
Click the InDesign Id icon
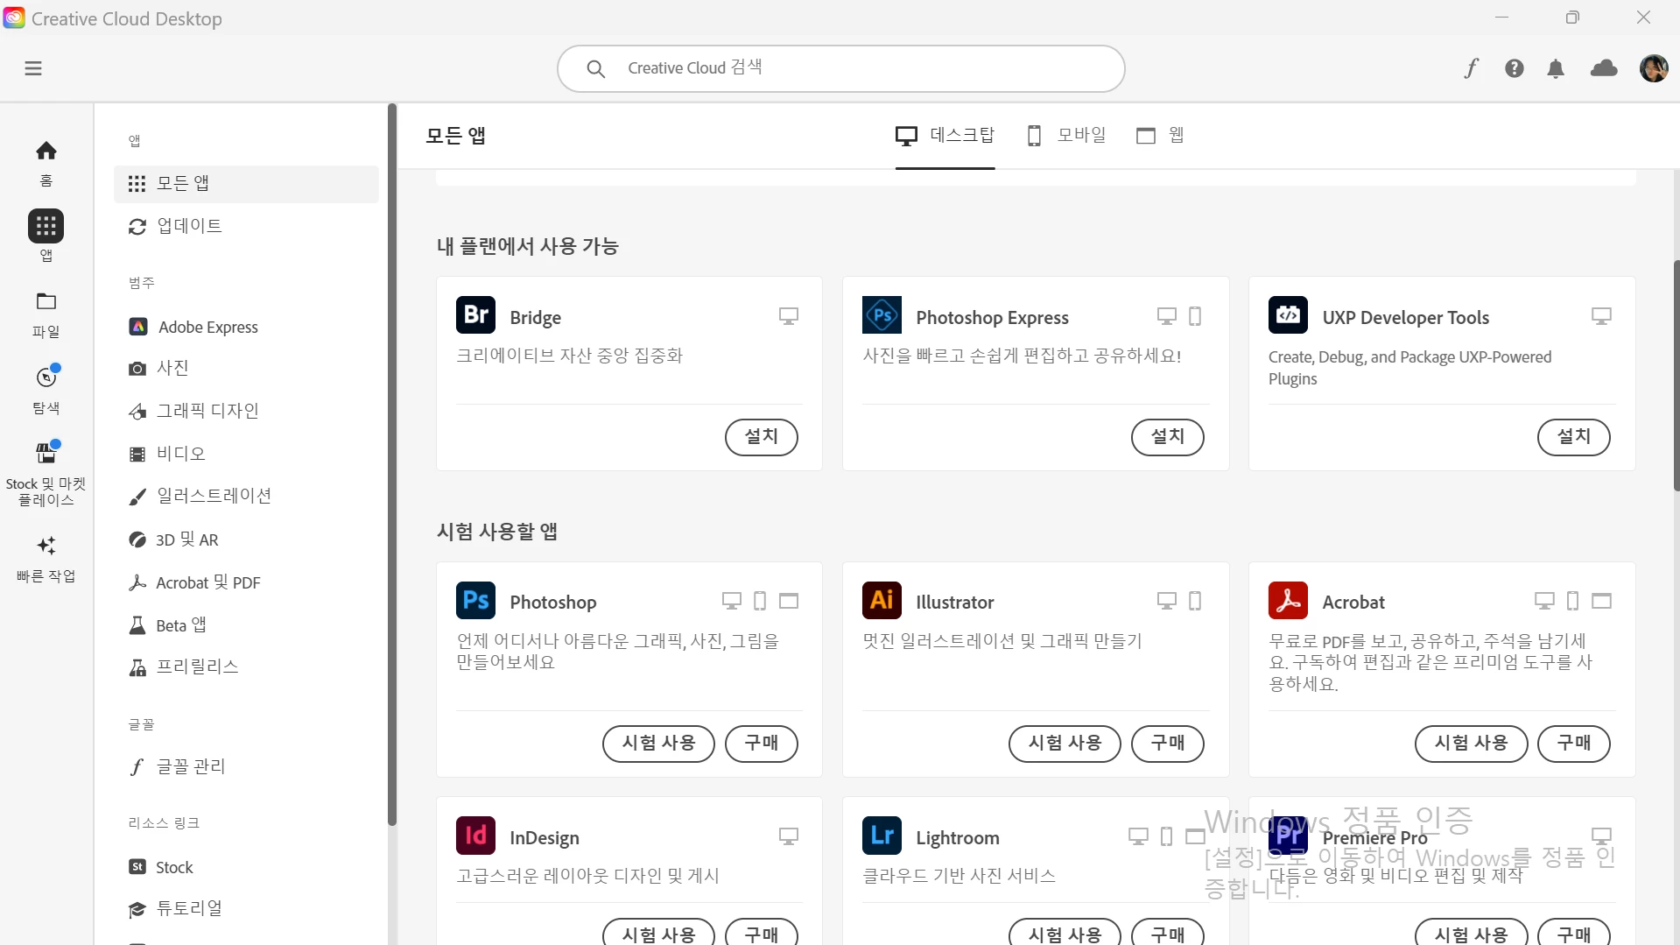(x=475, y=836)
